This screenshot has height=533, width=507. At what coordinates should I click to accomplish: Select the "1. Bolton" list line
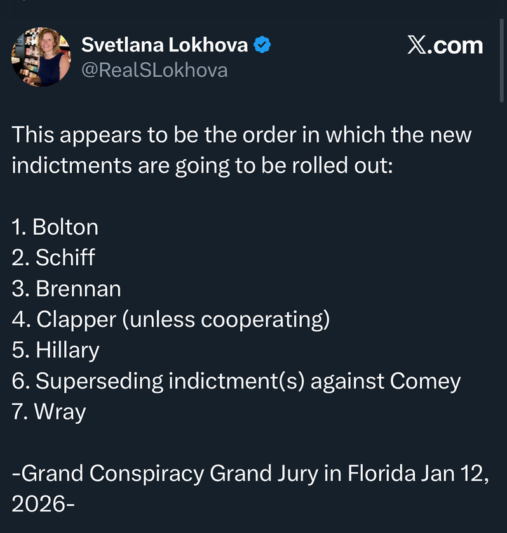tap(55, 227)
